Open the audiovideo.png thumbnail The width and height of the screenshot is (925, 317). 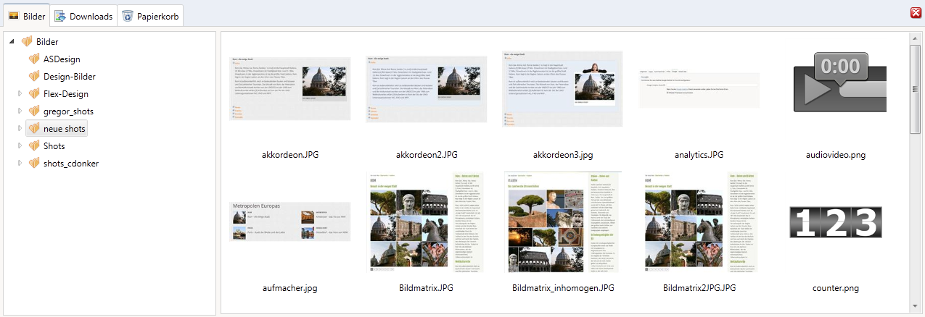[x=836, y=88]
